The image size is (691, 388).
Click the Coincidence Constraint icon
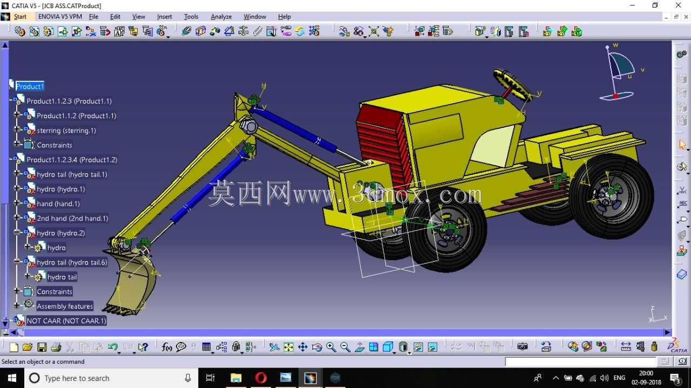point(187,31)
